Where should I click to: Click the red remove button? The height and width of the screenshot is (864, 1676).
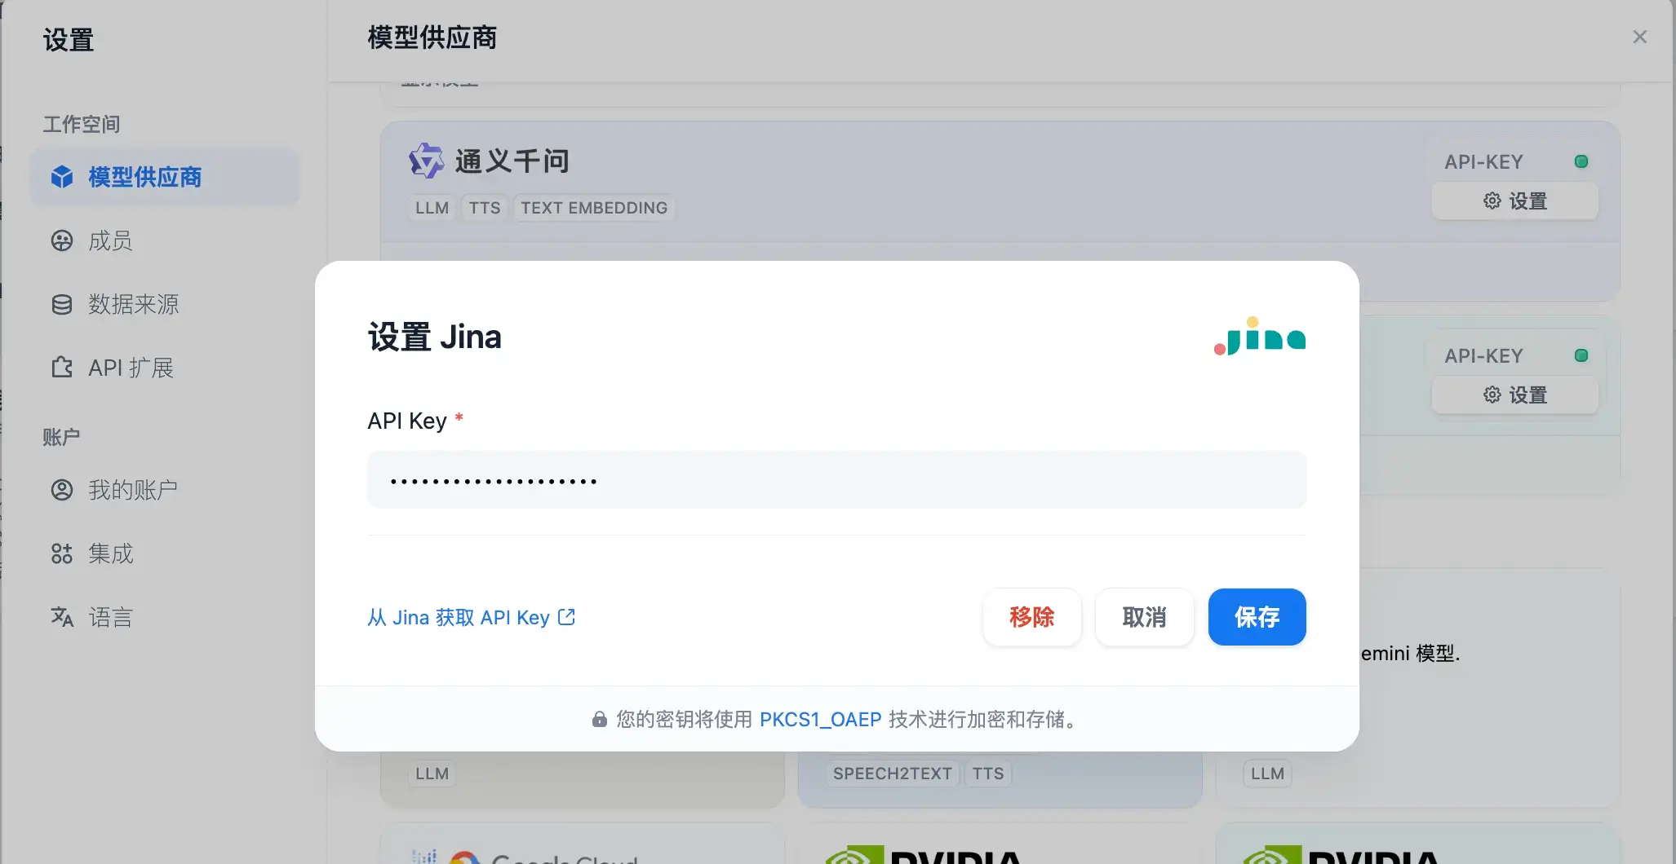[x=1032, y=617]
